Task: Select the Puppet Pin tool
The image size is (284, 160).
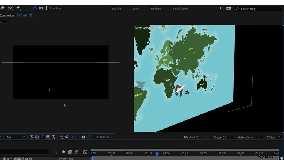Action: click(x=18, y=8)
